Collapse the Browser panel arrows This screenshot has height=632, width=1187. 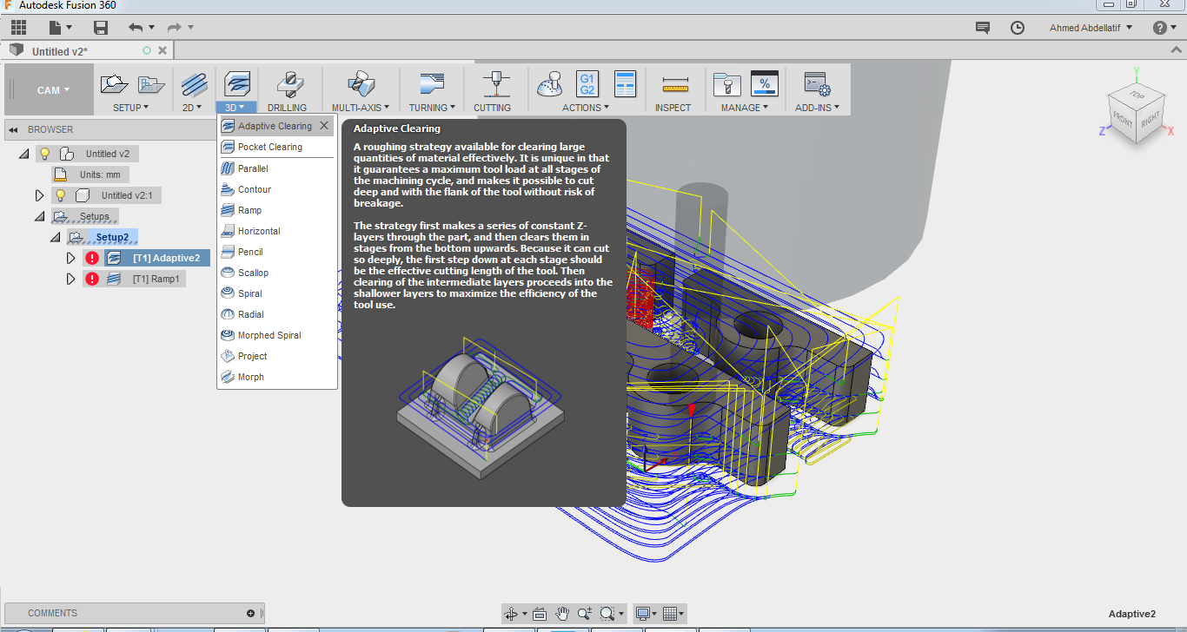point(13,129)
